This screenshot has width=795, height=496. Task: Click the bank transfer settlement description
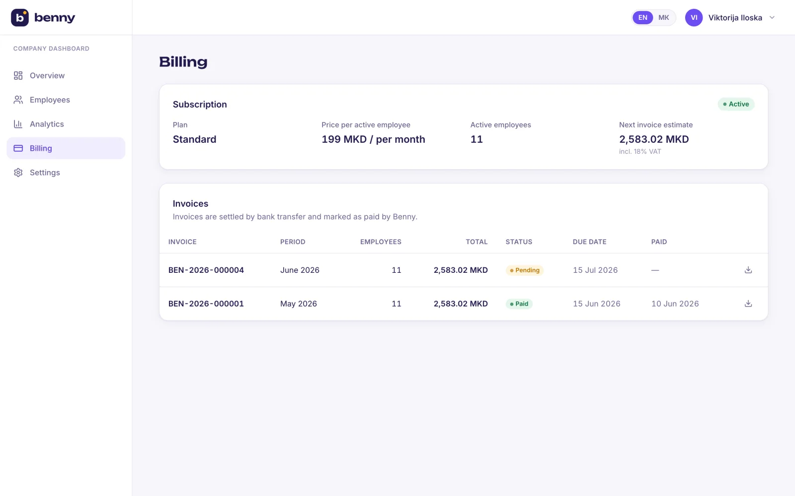tap(295, 217)
